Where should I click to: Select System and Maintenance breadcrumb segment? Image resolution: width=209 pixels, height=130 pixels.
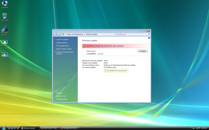[x=75, y=34]
